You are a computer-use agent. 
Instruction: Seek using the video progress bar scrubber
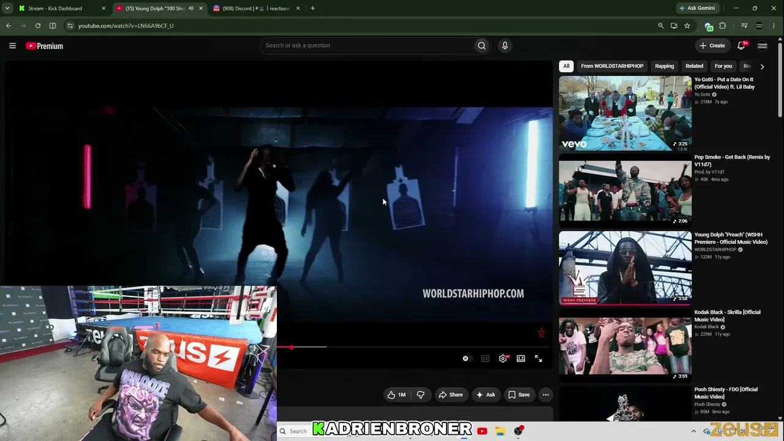pyautogui.click(x=292, y=347)
